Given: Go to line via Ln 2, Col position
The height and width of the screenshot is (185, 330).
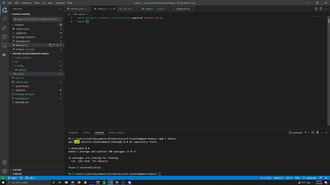Looking at the screenshot, I should 266,178.
